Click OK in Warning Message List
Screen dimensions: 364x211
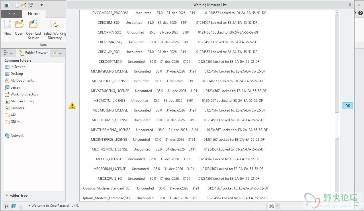click(x=347, y=106)
